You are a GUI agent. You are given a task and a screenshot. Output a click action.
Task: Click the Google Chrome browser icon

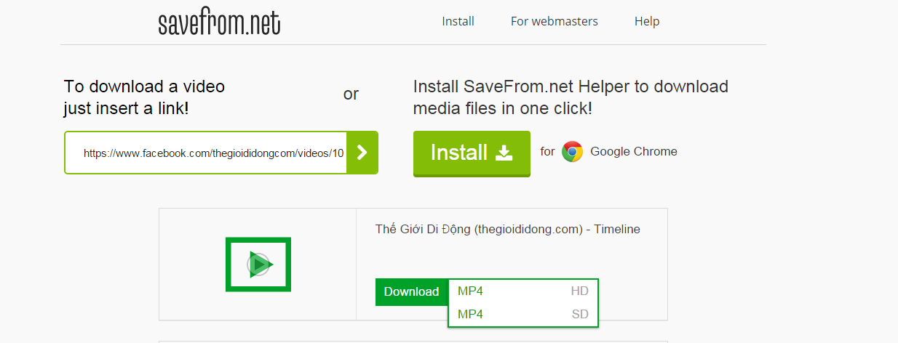click(572, 152)
